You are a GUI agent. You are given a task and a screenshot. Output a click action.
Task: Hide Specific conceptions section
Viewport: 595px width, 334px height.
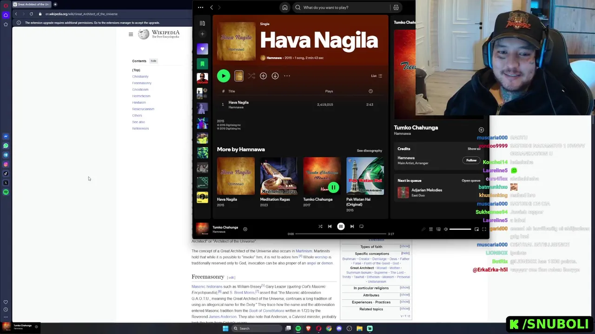(x=405, y=253)
